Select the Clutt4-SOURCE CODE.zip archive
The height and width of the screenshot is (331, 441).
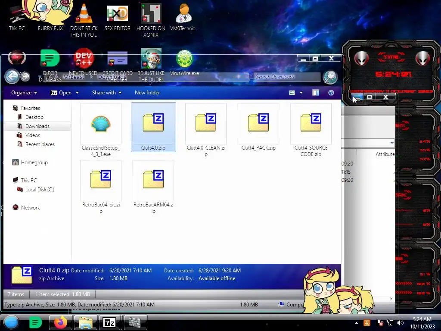point(311,130)
